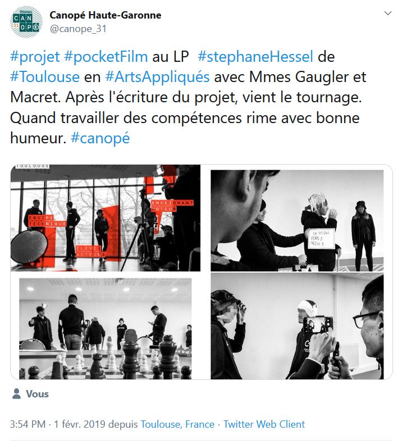Expand the tweet options chevron menu
Image resolution: width=402 pixels, height=444 pixels.
pos(387,13)
